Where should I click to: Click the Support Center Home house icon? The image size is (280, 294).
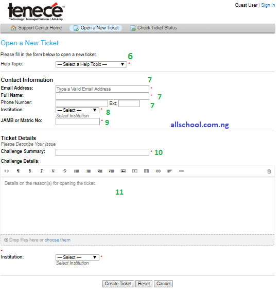point(13,28)
